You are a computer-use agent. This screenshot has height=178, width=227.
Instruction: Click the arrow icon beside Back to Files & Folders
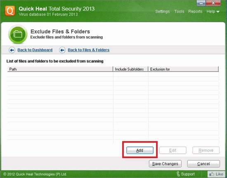62,50
